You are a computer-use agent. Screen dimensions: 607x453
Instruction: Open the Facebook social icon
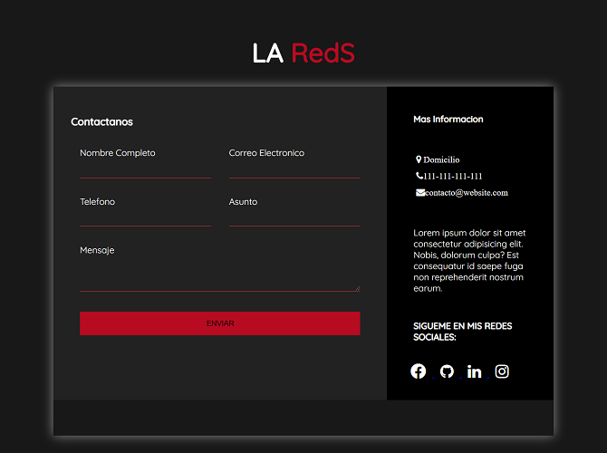point(418,371)
